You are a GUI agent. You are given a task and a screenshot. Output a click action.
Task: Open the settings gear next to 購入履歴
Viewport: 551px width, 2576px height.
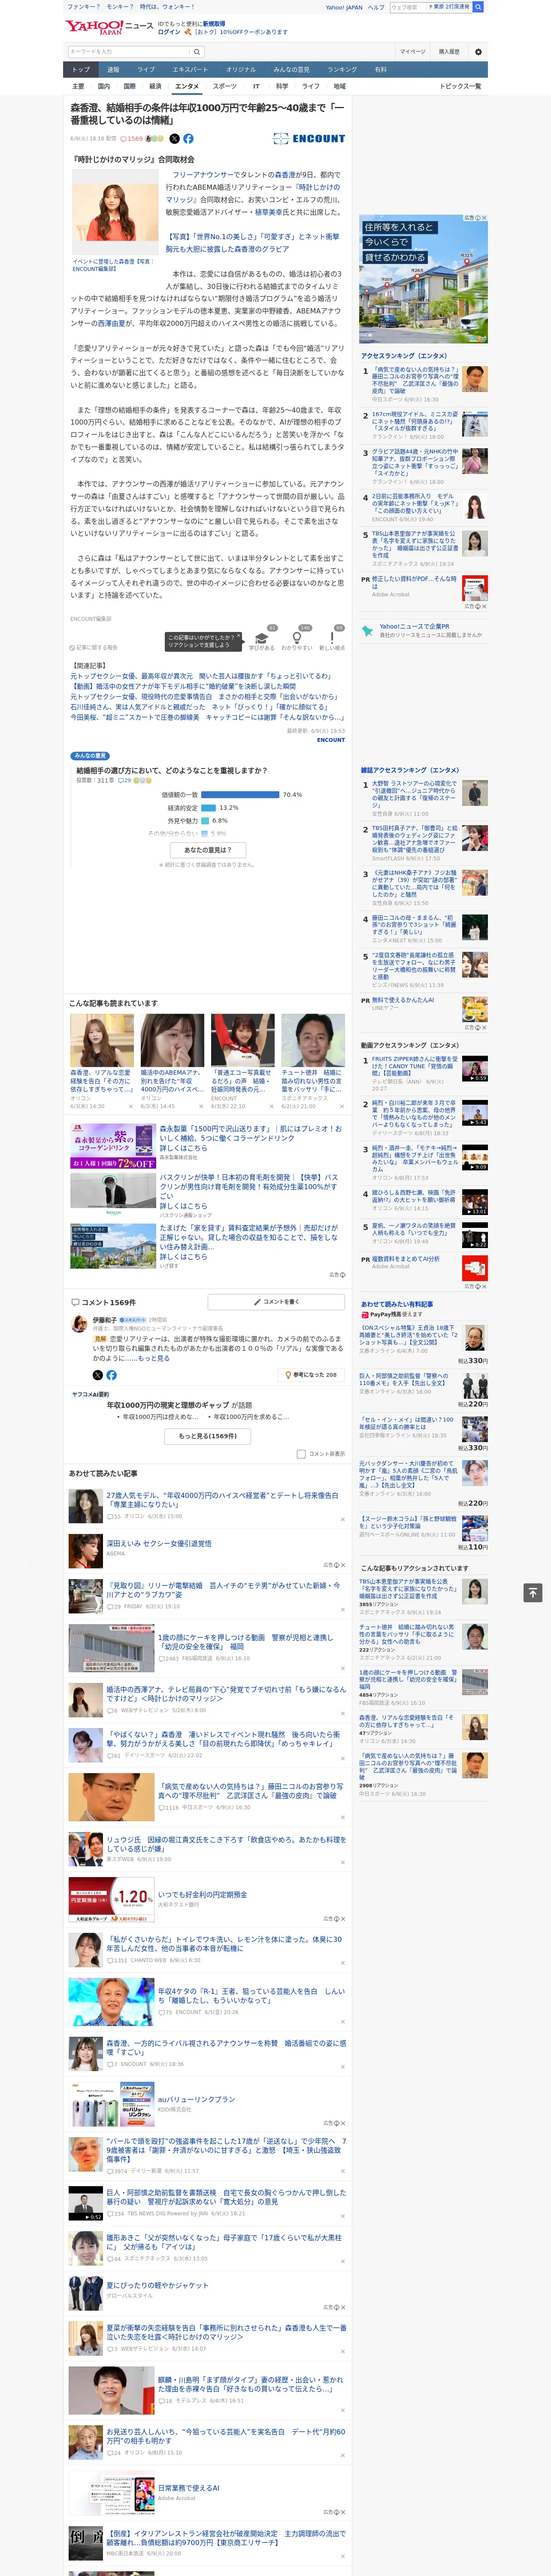[x=478, y=52]
